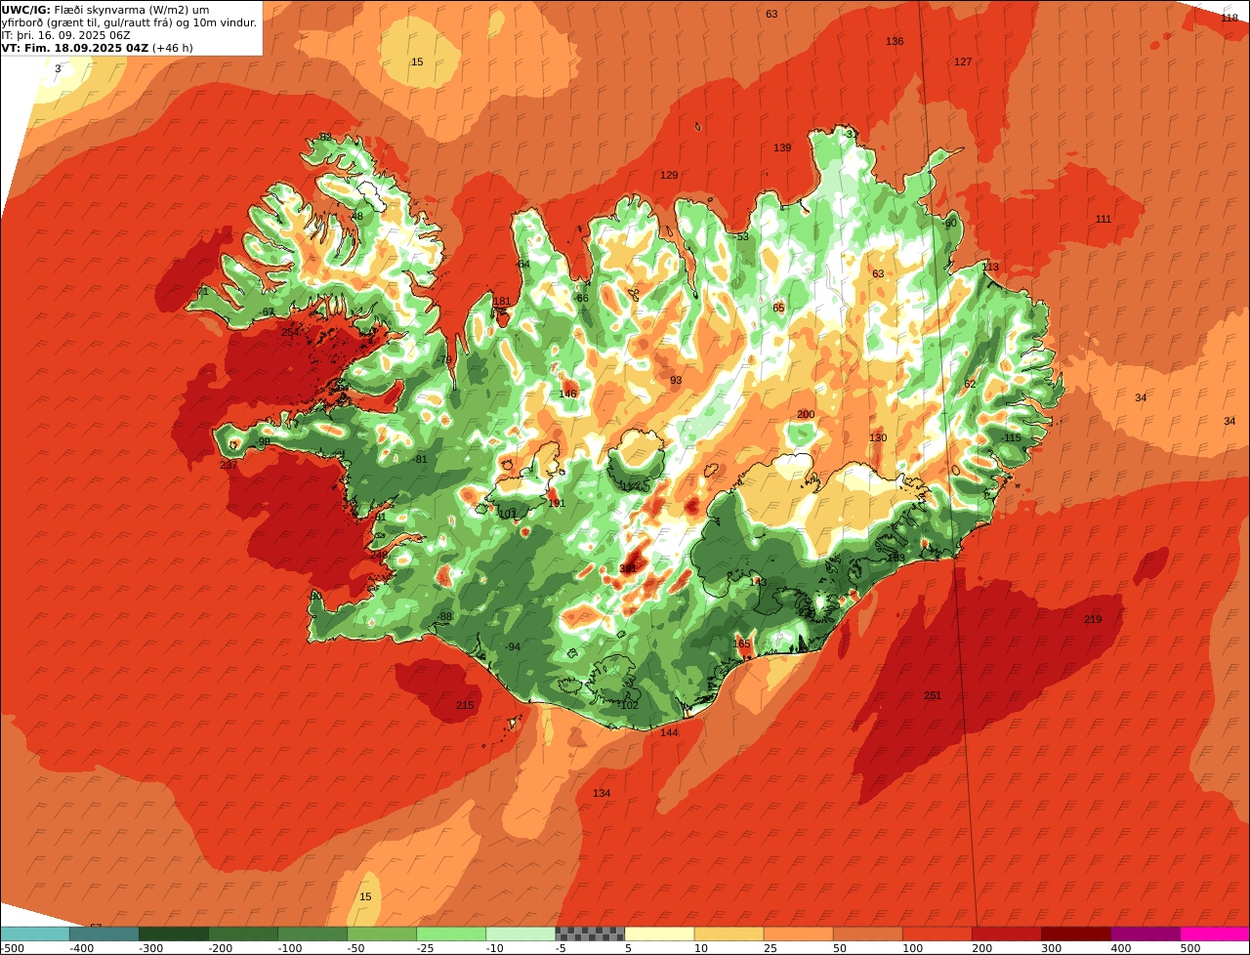Image resolution: width=1250 pixels, height=955 pixels.
Task: Click the pale yellow 5 to 10 legend swatch
Action: tap(659, 934)
